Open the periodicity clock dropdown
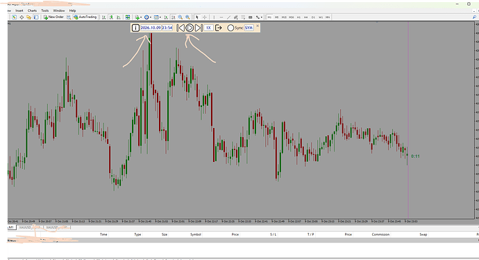 coord(148,17)
